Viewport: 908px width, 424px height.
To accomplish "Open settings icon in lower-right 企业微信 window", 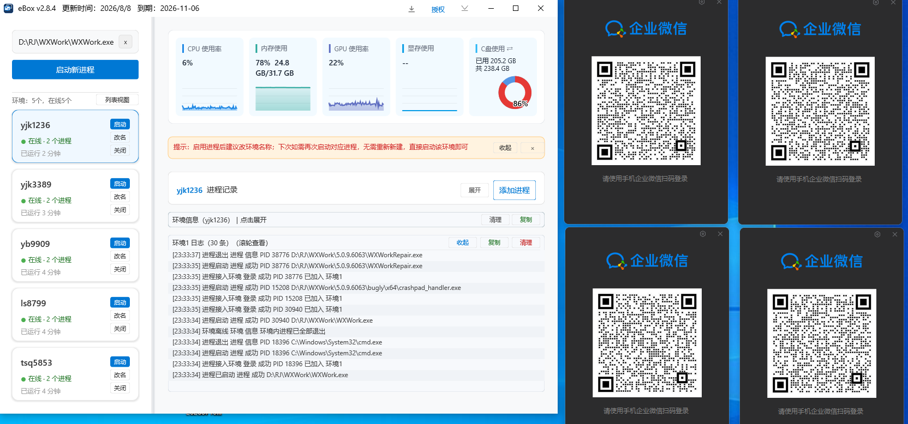I will click(877, 234).
